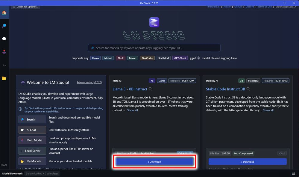Expand the downloads panel icon in status bar
Screen dimensions: 299x177
293,173
